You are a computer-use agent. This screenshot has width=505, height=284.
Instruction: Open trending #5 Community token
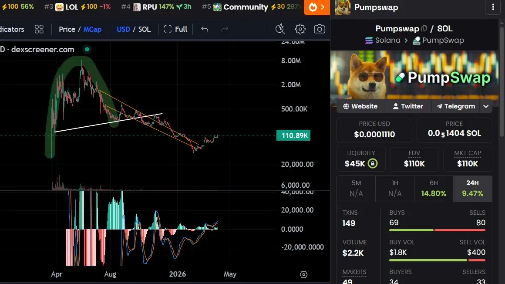(x=252, y=7)
